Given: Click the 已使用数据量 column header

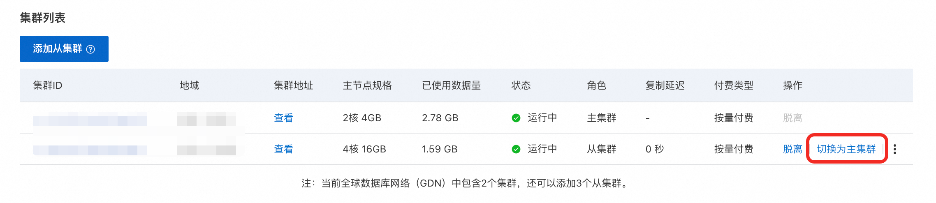Looking at the screenshot, I should click(x=451, y=85).
